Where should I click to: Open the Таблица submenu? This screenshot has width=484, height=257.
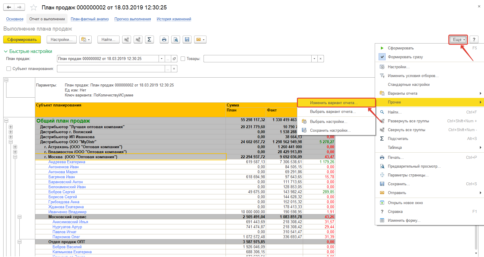pyautogui.click(x=429, y=148)
